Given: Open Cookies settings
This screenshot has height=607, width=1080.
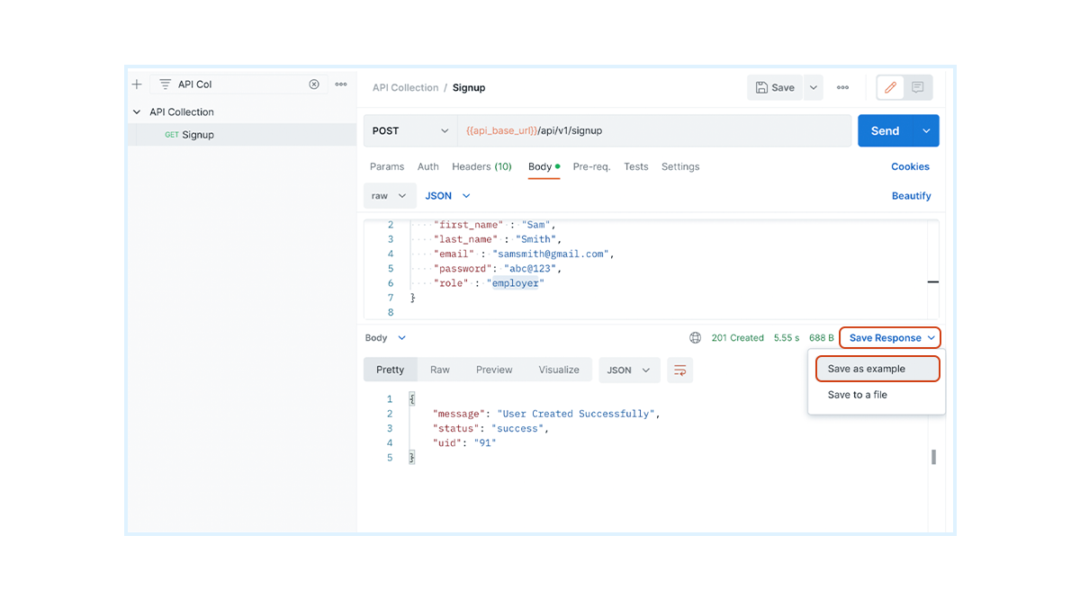Looking at the screenshot, I should tap(910, 166).
